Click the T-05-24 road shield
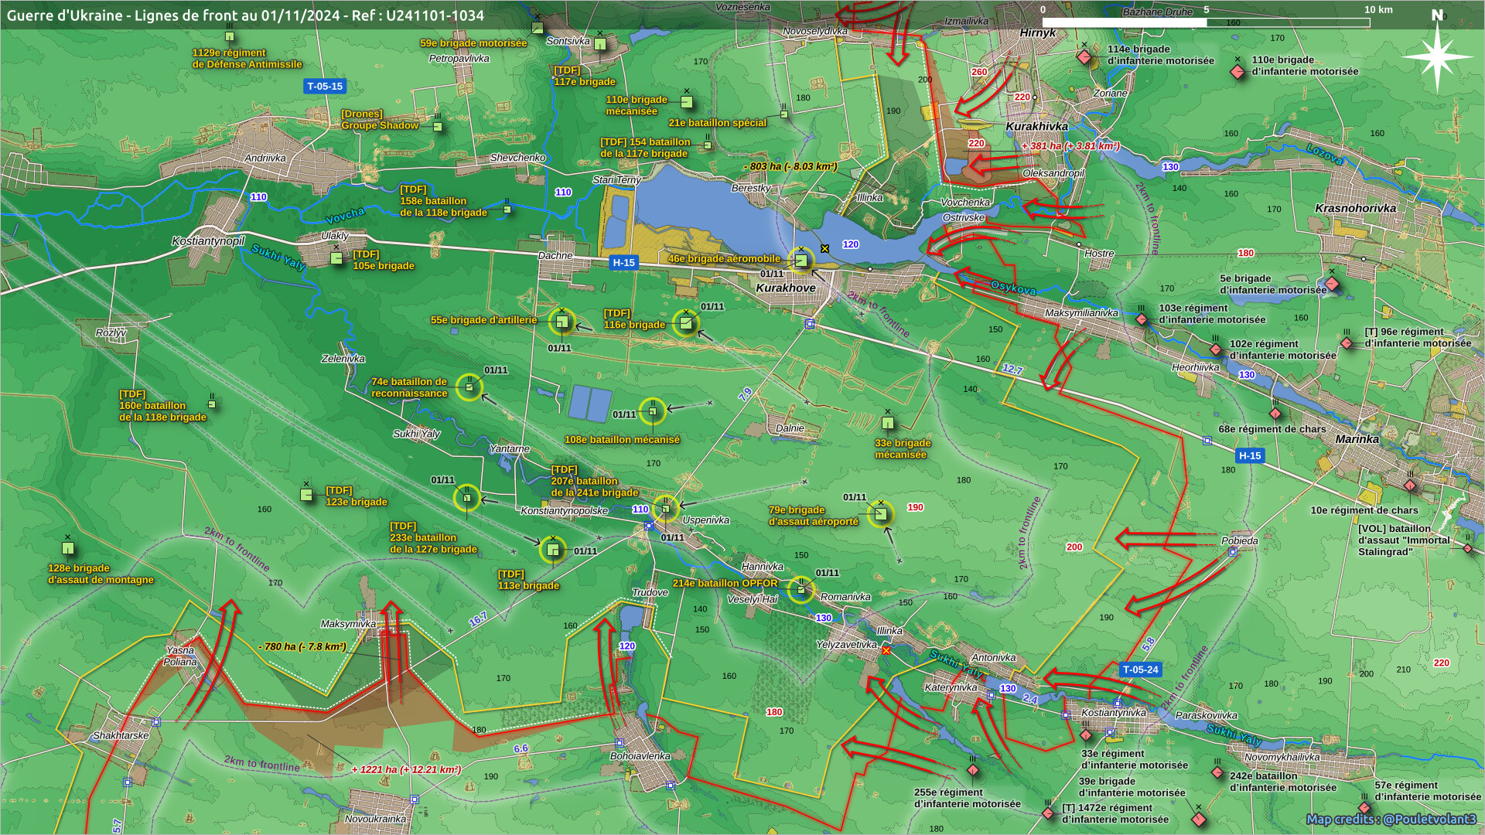Viewport: 1485px width, 835px height. [x=1140, y=670]
